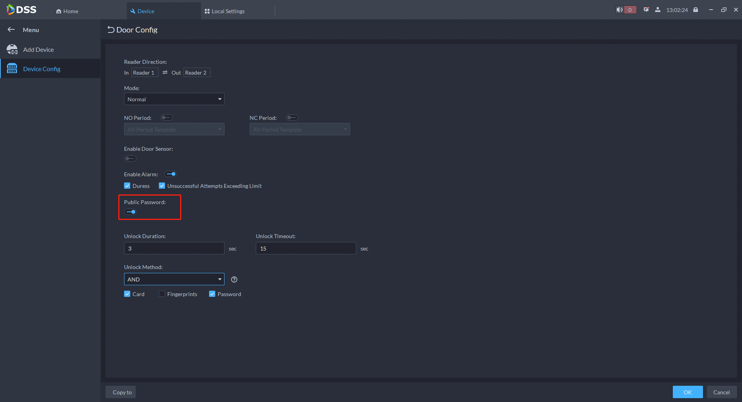Expand the Unlock Method AND dropdown

(x=174, y=279)
